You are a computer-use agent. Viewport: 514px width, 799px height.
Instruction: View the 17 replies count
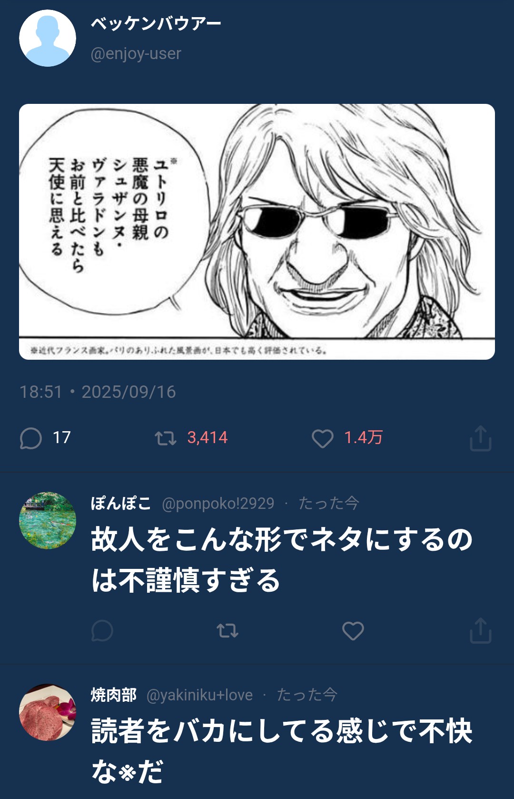point(62,437)
